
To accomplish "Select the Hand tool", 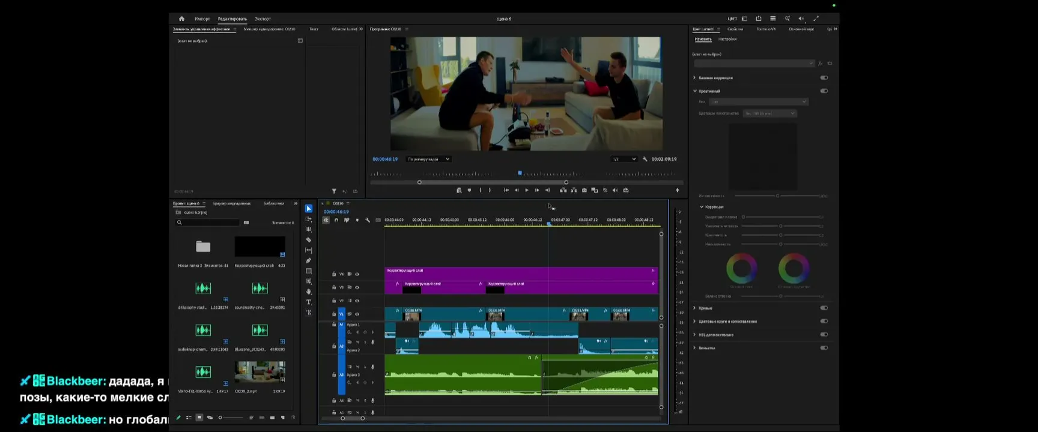I will (x=309, y=292).
